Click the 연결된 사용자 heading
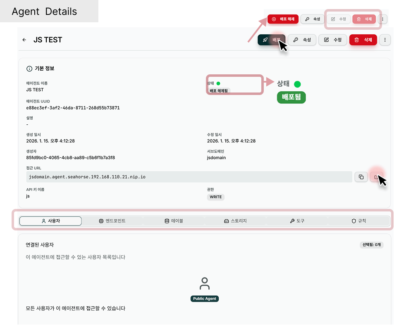This screenshot has width=406, height=332. [40, 245]
